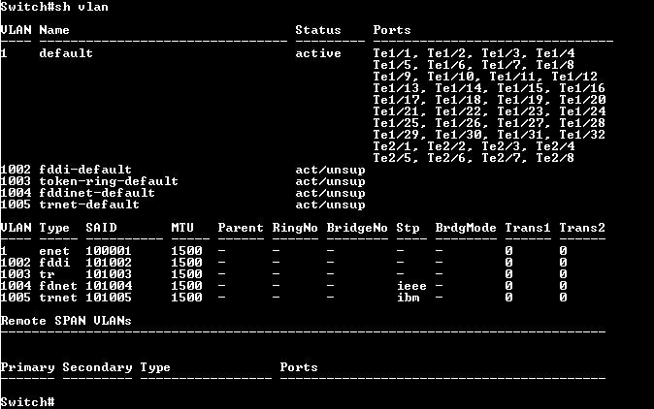The image size is (654, 409).
Task: Click port entry Te1/8
Action: [x=556, y=65]
